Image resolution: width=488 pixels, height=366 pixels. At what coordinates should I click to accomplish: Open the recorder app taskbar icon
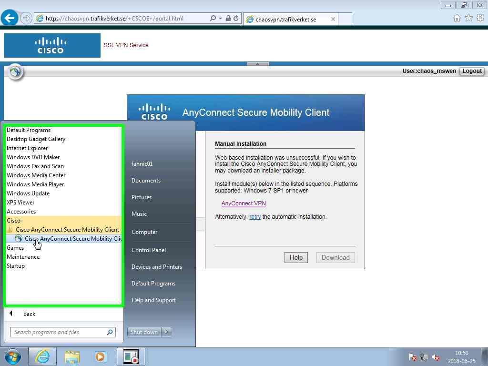coord(131,356)
